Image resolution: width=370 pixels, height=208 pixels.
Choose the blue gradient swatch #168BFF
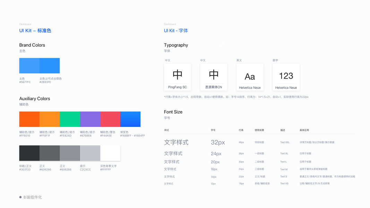click(x=130, y=119)
